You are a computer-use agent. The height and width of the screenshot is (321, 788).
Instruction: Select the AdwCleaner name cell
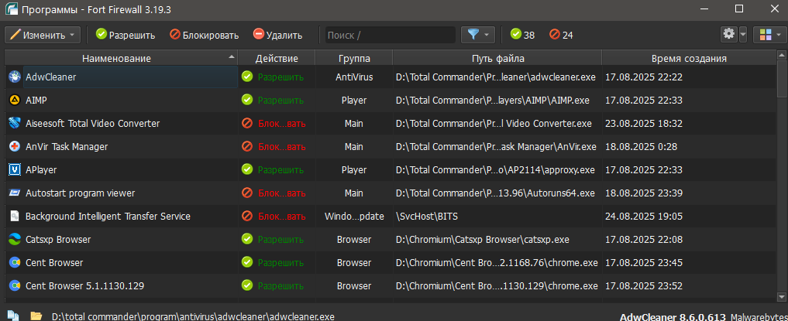[x=130, y=77]
